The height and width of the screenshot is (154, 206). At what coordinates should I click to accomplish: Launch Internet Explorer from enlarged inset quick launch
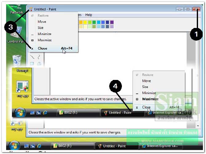45,113
